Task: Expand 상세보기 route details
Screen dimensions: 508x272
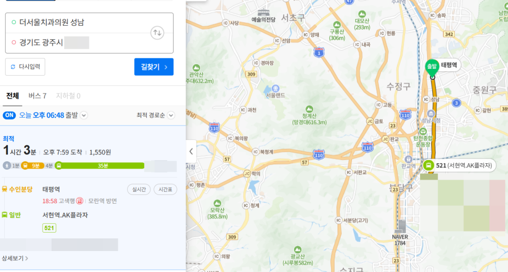Action: click(x=15, y=258)
